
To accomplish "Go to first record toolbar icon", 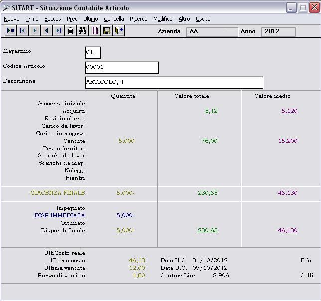I will 22,31.
